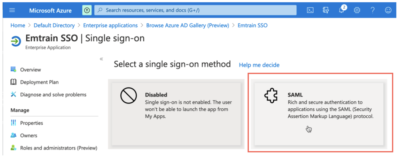399x158 pixels.
Task: Focus the Search resources, services, and docs box
Action: (x=195, y=10)
